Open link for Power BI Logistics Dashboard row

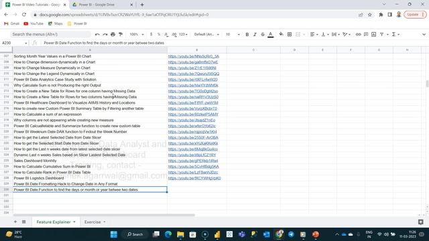(194, 178)
